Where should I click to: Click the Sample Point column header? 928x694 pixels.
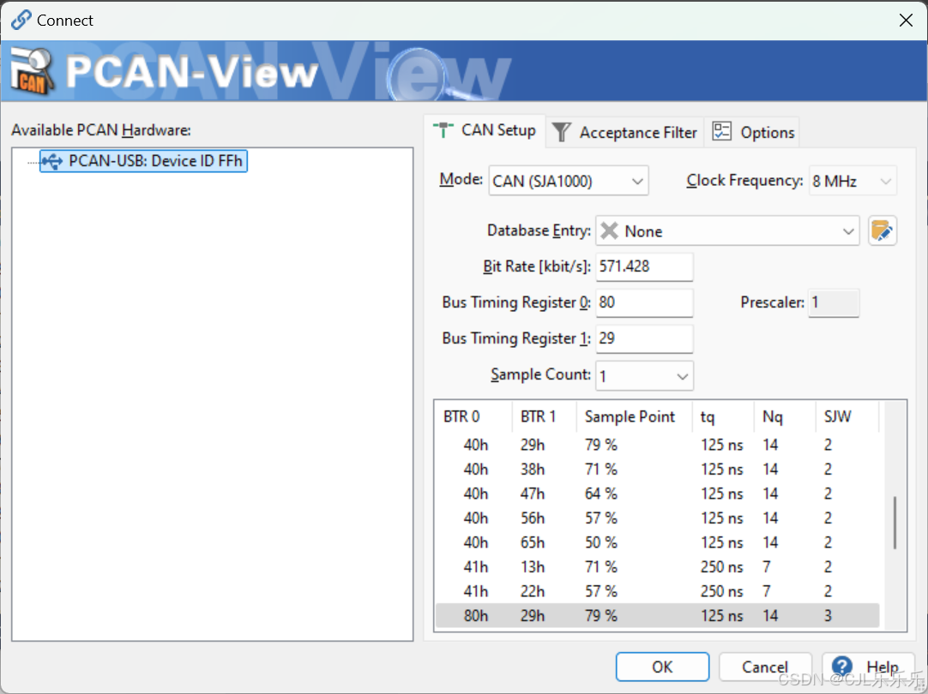635,416
